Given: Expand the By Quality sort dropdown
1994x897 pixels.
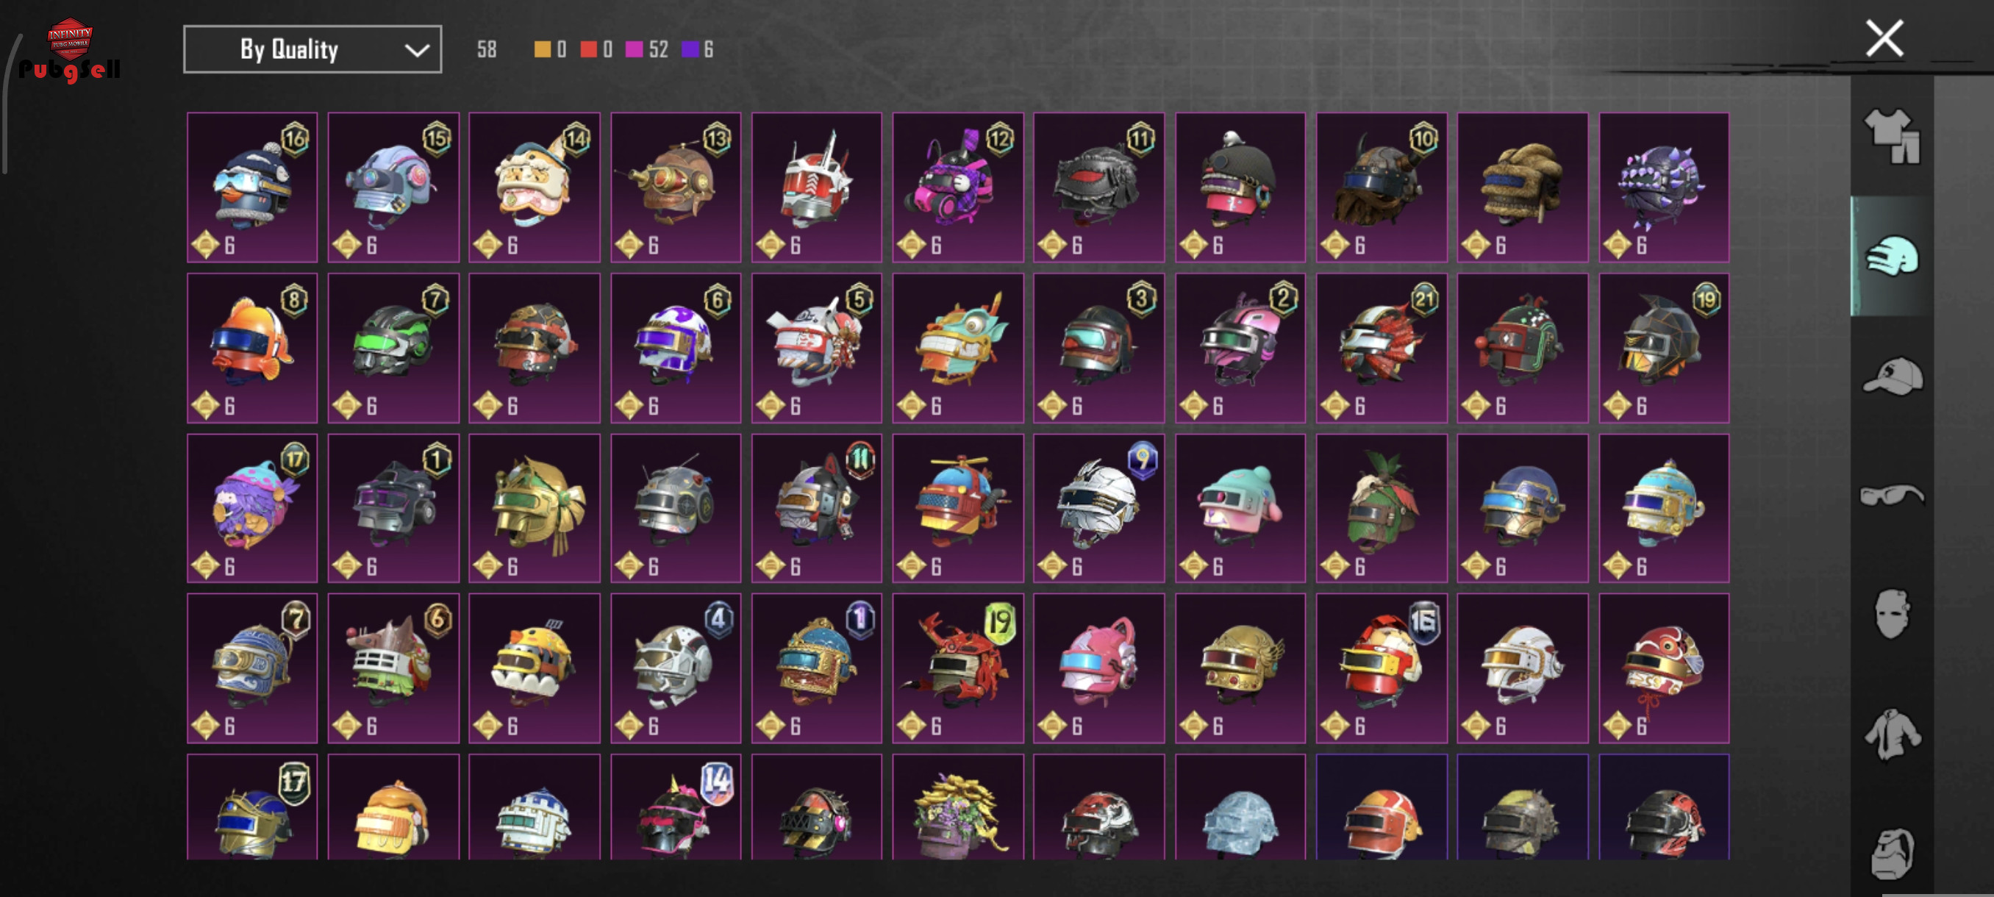Looking at the screenshot, I should tap(312, 49).
